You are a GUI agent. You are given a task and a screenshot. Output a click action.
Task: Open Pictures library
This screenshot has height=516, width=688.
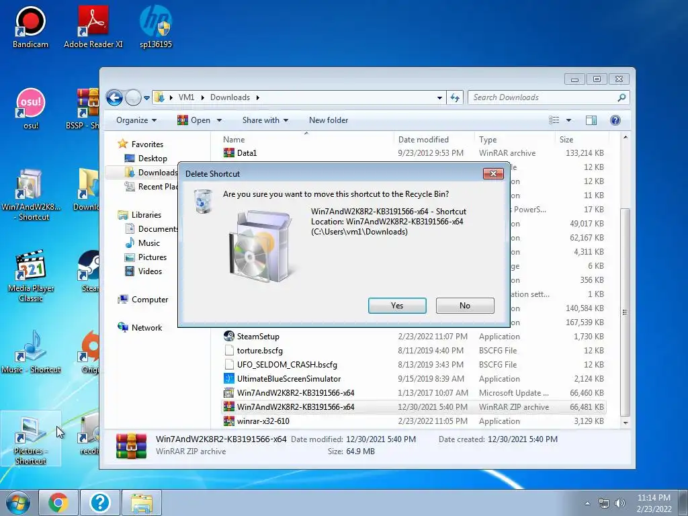point(146,257)
